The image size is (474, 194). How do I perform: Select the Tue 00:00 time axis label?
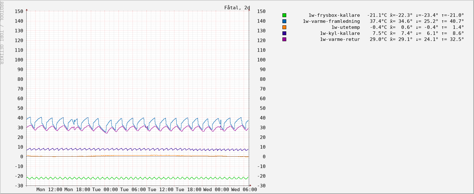click(x=105, y=190)
